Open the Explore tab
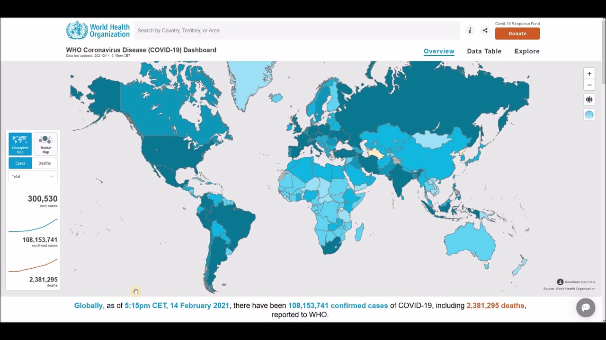The height and width of the screenshot is (340, 606). tap(527, 51)
